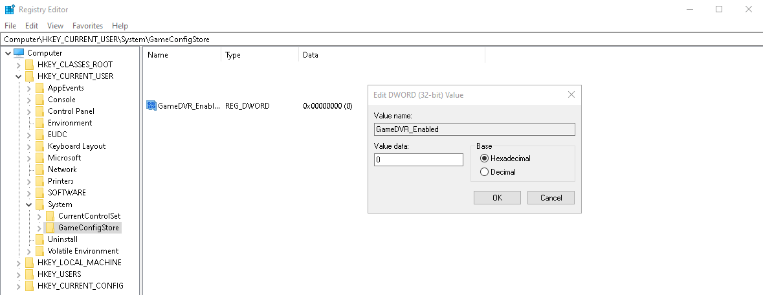
Task: Click the HKEY_LOCAL_MACHINE folder icon
Action: click(29, 263)
